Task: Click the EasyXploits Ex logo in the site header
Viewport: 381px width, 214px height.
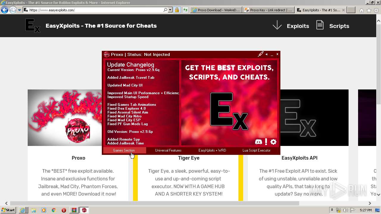Action: pyautogui.click(x=32, y=26)
